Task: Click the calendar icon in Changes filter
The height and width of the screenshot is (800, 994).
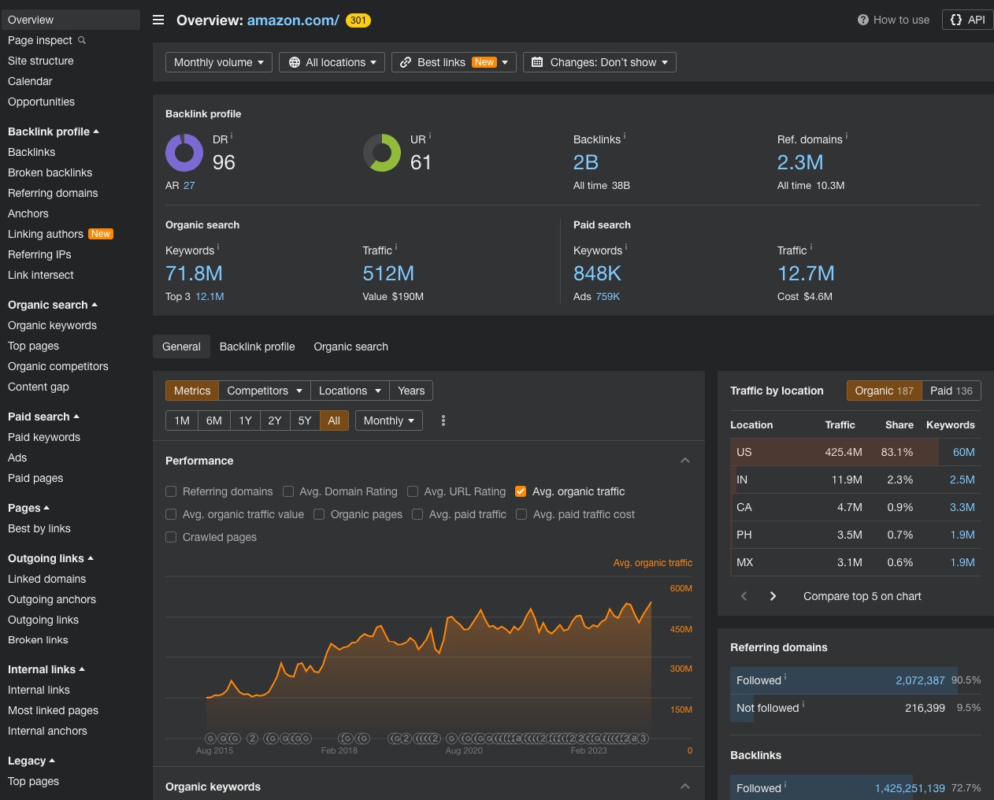Action: pyautogui.click(x=537, y=62)
